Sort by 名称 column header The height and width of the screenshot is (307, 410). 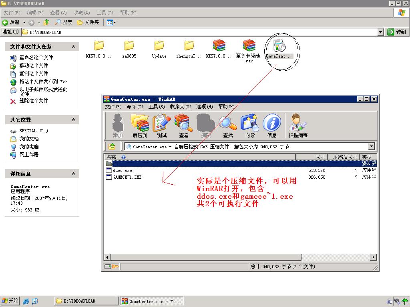tap(200, 157)
